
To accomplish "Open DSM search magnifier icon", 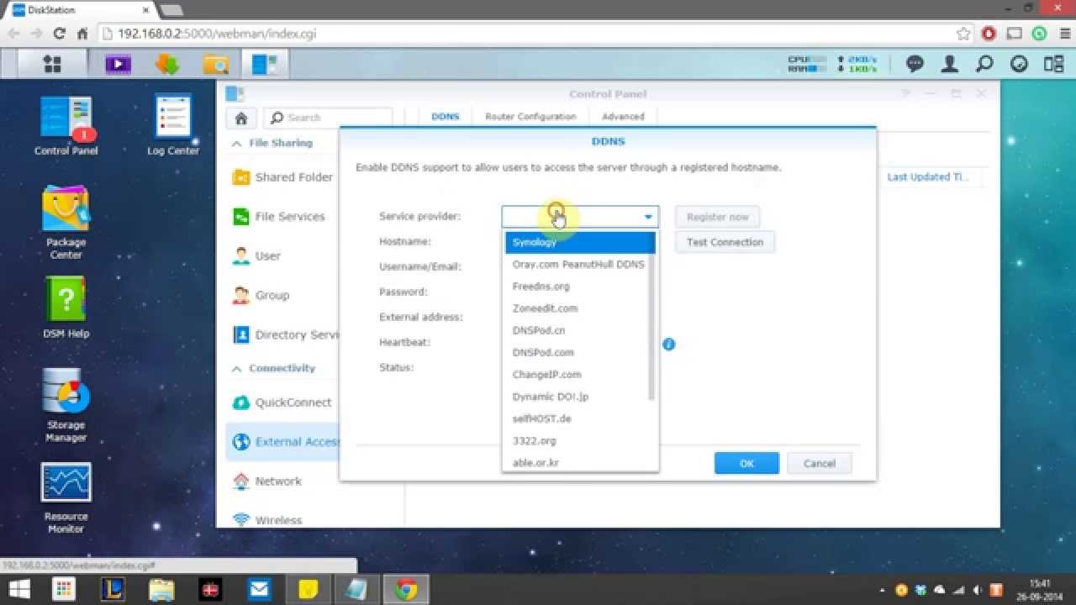I will coord(984,64).
